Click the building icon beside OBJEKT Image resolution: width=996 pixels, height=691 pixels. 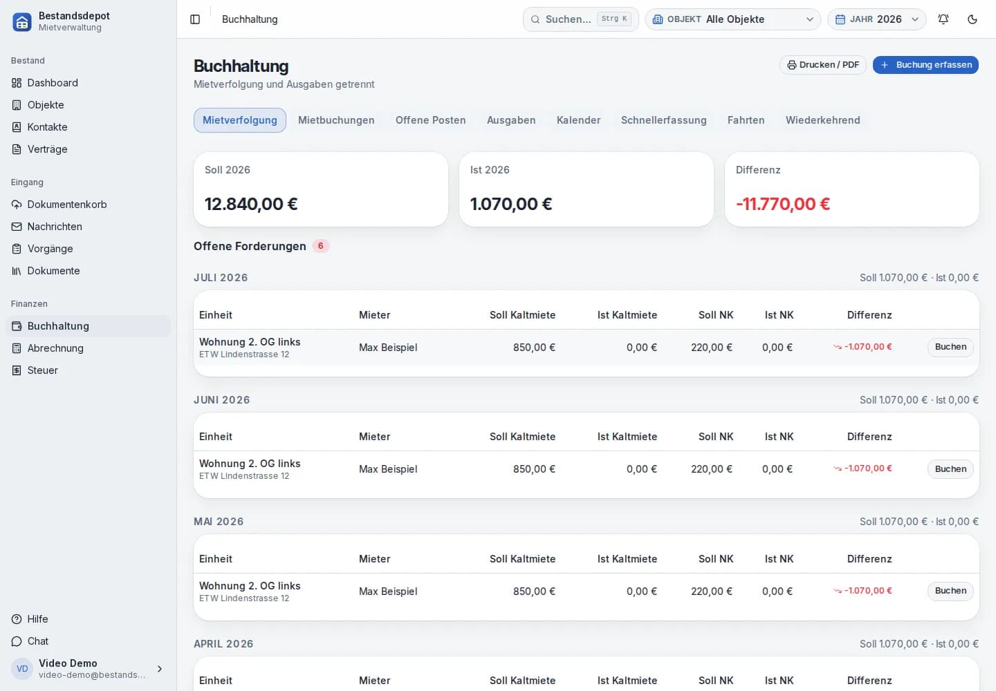[x=658, y=19]
